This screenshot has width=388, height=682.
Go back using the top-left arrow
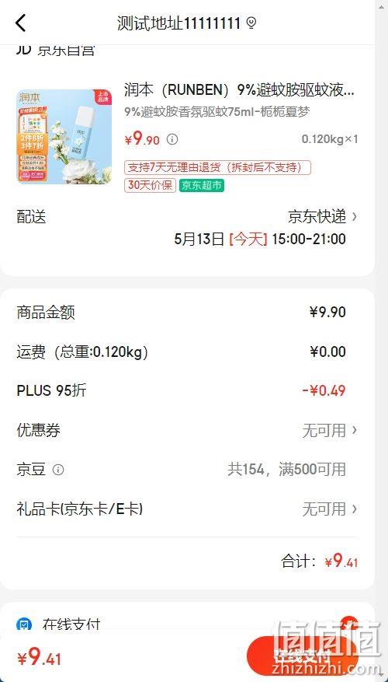20,23
